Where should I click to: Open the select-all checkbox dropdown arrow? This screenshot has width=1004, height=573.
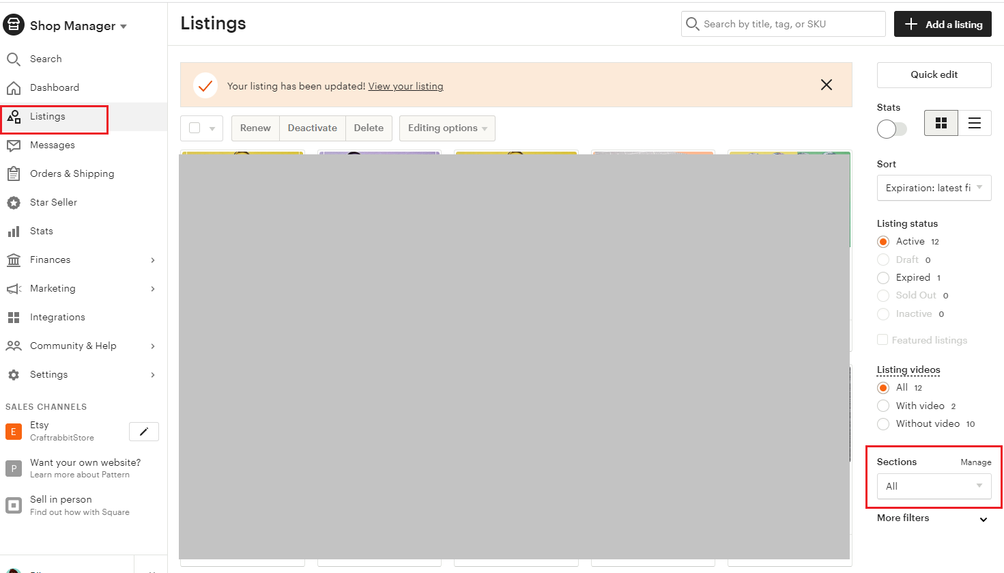pyautogui.click(x=212, y=128)
